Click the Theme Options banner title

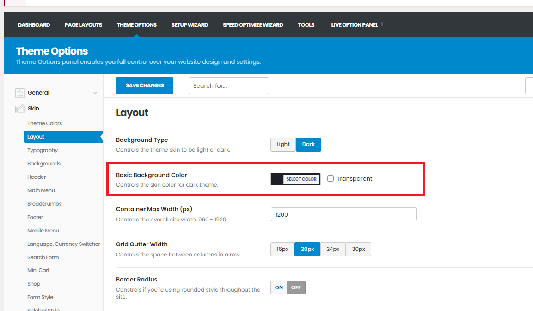[x=52, y=51]
